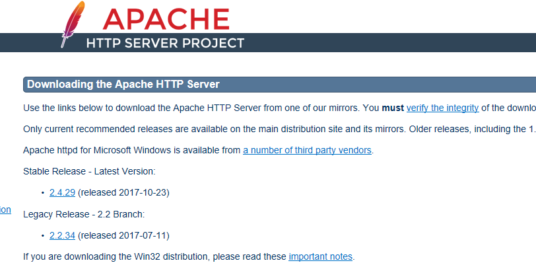Click the Only current recommended releases paragraph
Viewport: 536px width, 265px height.
(264, 129)
